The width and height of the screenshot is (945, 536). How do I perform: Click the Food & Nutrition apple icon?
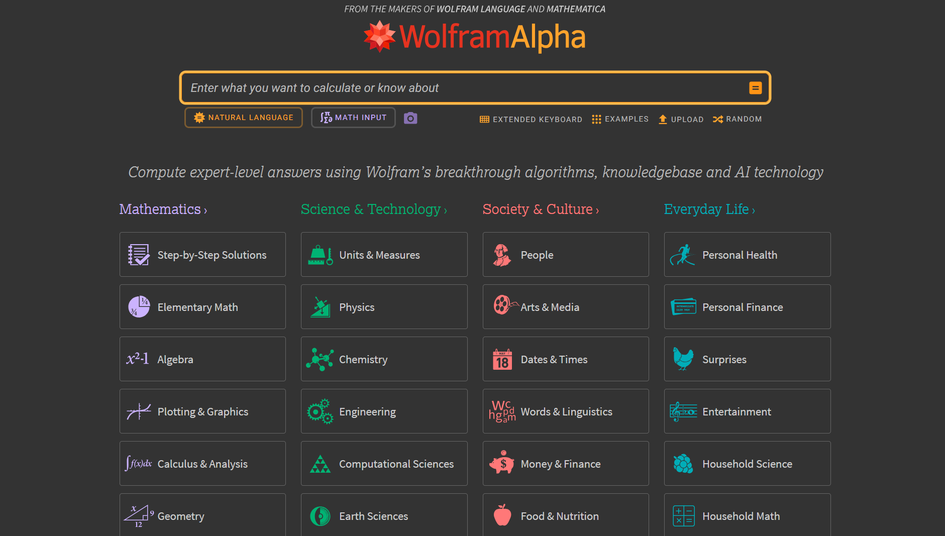click(502, 515)
